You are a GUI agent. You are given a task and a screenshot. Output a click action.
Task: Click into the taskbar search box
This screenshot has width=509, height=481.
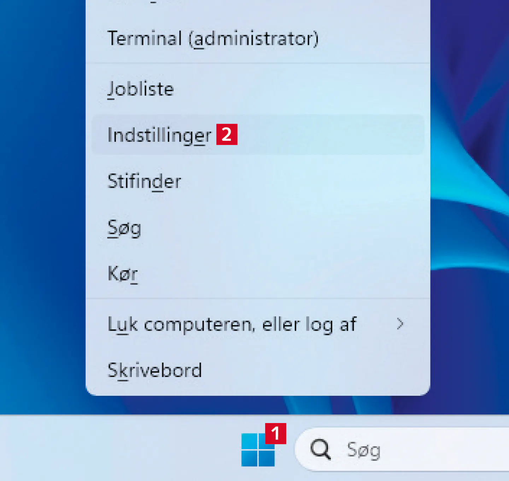pyautogui.click(x=424, y=450)
